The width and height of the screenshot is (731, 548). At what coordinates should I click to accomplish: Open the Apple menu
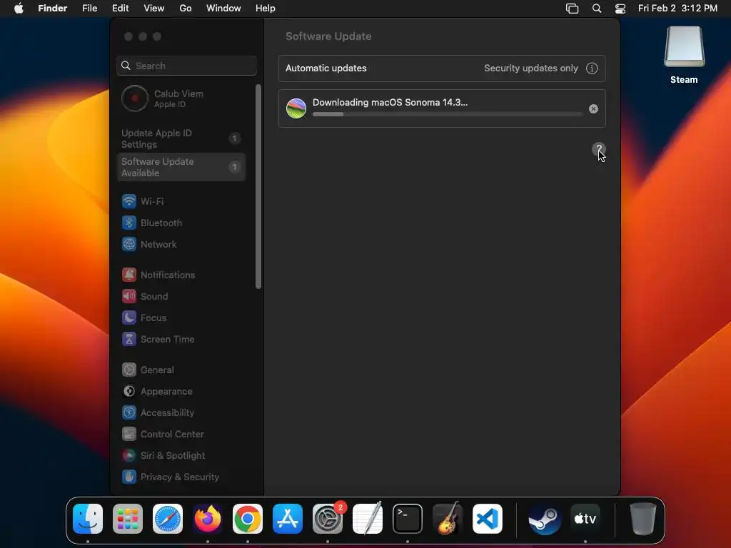pos(19,9)
